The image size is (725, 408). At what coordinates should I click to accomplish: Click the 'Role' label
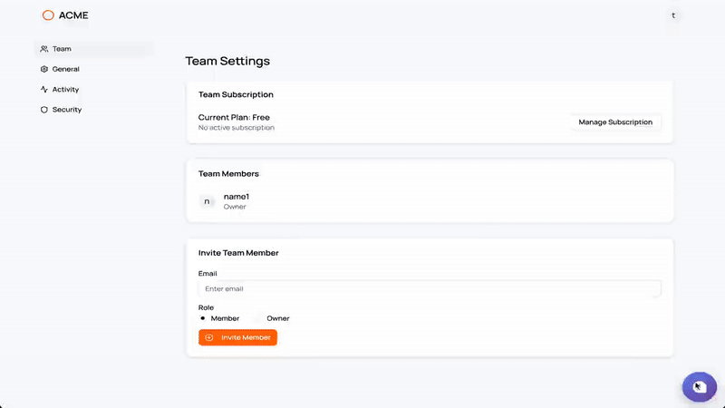[206, 307]
